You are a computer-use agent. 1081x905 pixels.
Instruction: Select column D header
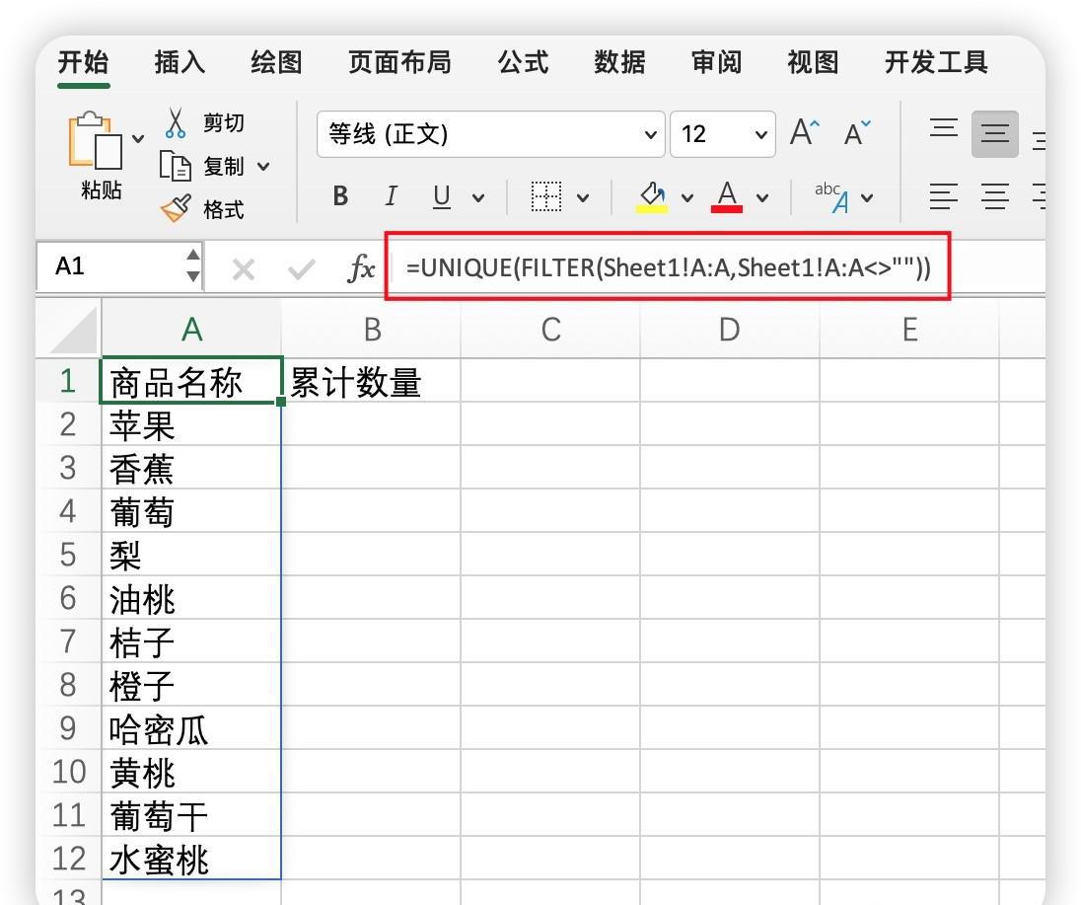coord(730,329)
